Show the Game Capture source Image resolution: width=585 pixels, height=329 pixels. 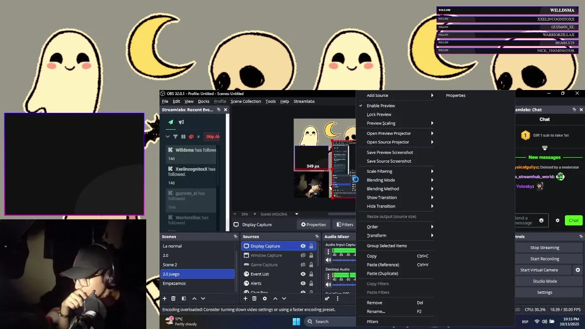pyautogui.click(x=303, y=265)
